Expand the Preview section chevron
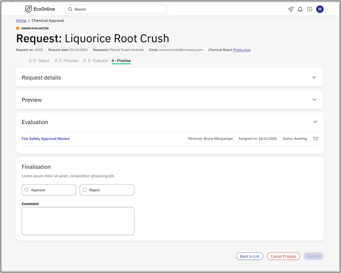 click(x=314, y=100)
